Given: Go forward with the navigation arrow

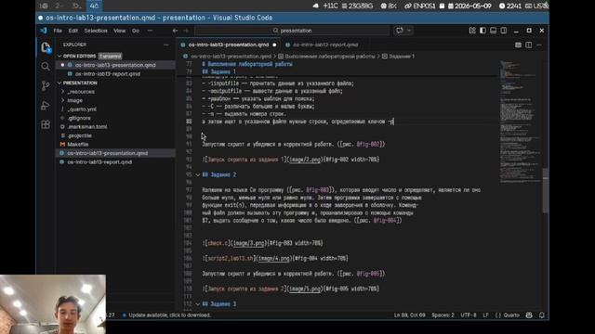Looking at the screenshot, I should click(186, 31).
